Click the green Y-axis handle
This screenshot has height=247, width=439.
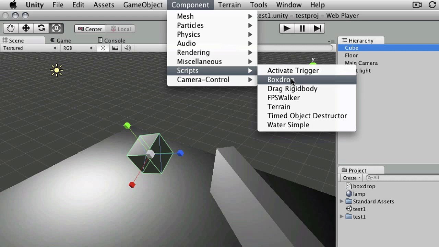127,126
